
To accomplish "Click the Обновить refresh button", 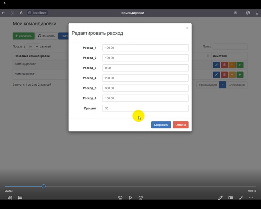I will click(46, 36).
